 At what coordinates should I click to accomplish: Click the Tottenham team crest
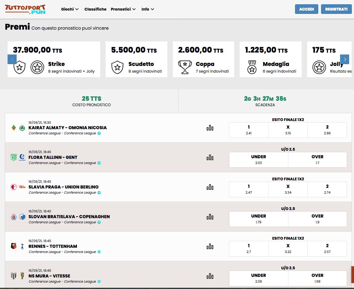[x=22, y=246]
